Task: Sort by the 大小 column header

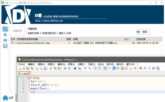Action: coord(130,39)
